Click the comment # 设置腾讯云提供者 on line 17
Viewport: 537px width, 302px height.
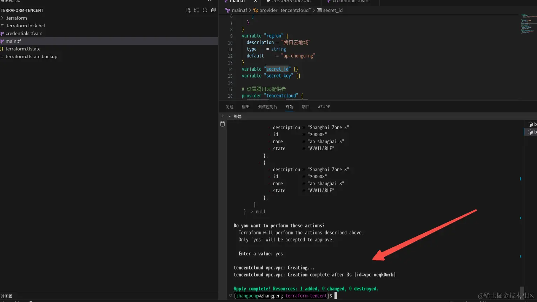click(x=264, y=89)
